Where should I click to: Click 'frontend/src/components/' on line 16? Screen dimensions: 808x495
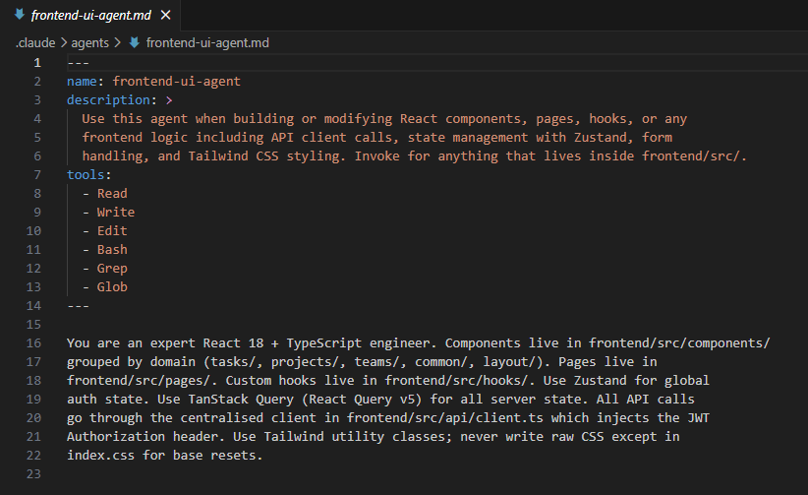point(679,343)
